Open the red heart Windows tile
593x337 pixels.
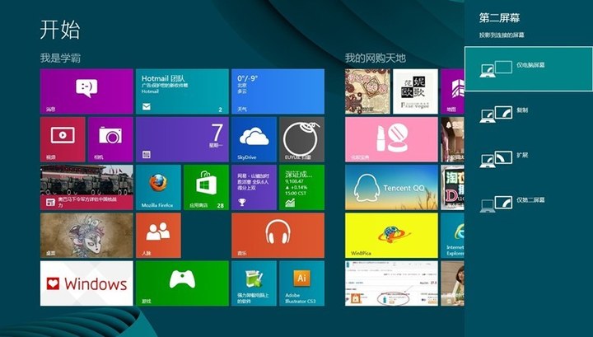[x=86, y=283]
